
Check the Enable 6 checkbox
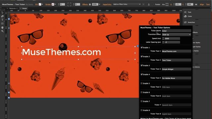point(141,92)
